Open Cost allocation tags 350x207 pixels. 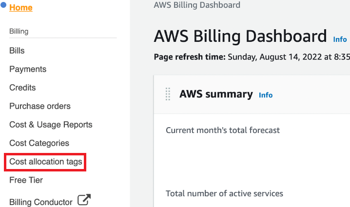[x=46, y=162]
